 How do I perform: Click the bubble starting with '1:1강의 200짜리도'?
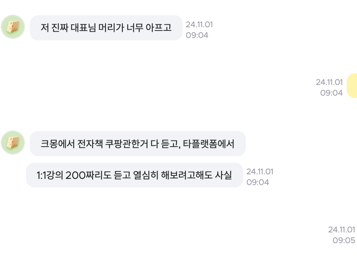click(x=134, y=175)
